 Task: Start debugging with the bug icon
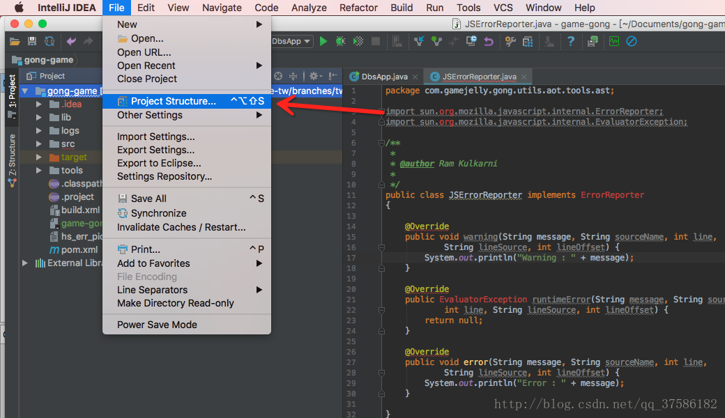(x=341, y=42)
